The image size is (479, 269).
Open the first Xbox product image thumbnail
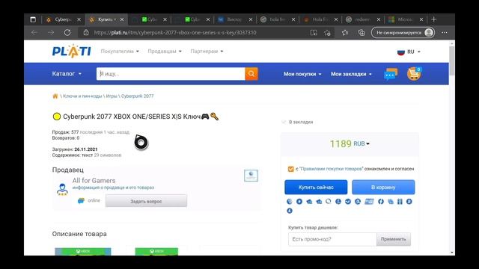(83, 251)
